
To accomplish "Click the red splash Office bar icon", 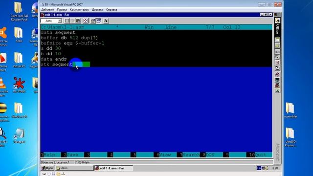I will click(x=277, y=86).
